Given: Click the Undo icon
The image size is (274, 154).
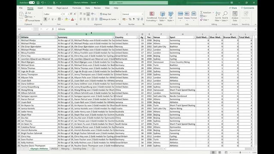Looking at the screenshot, I should 42,3.
